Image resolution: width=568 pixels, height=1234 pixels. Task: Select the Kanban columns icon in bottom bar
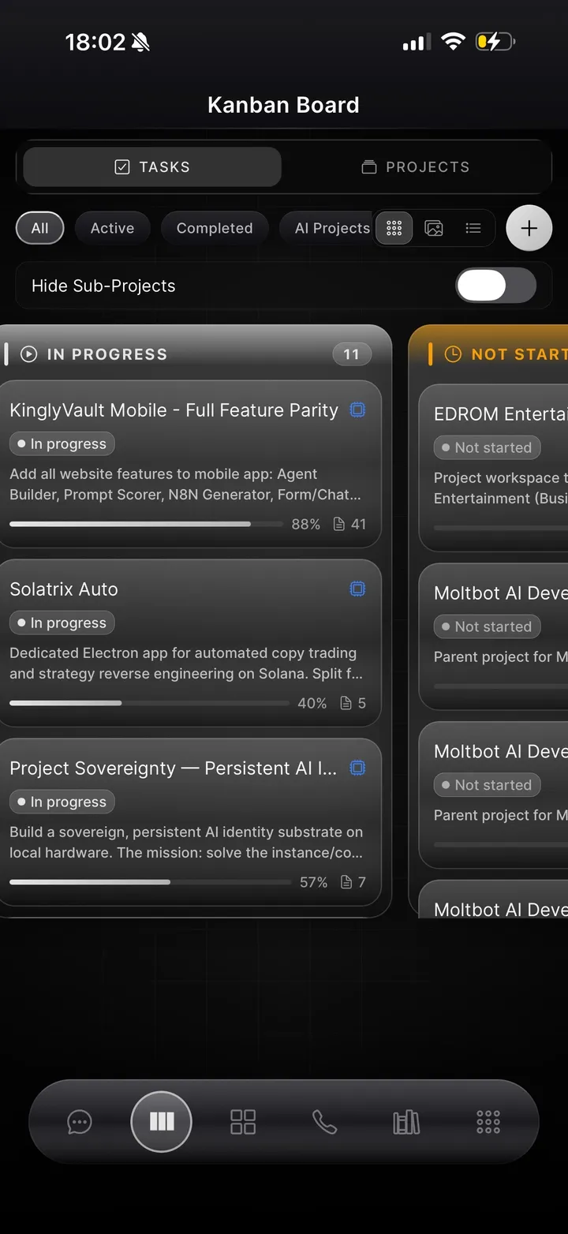[x=162, y=1121]
